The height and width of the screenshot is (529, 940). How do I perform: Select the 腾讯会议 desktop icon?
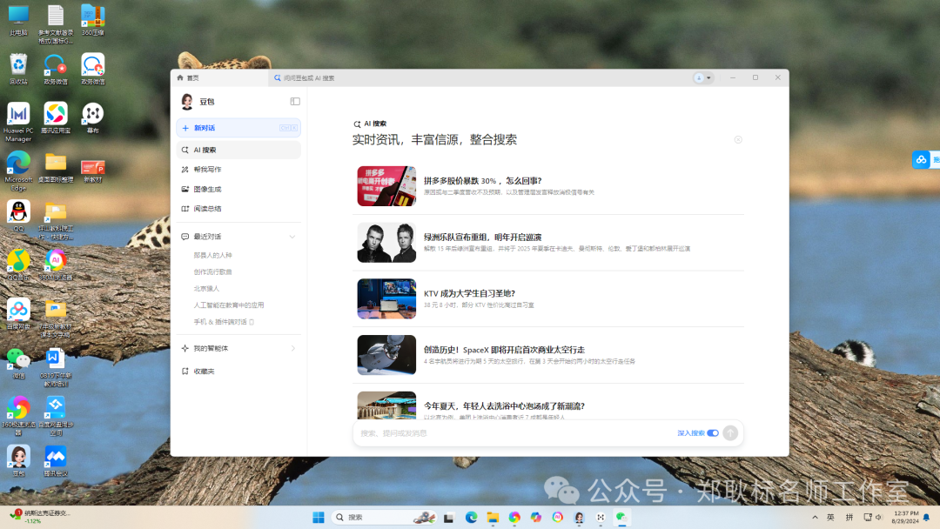56,461
